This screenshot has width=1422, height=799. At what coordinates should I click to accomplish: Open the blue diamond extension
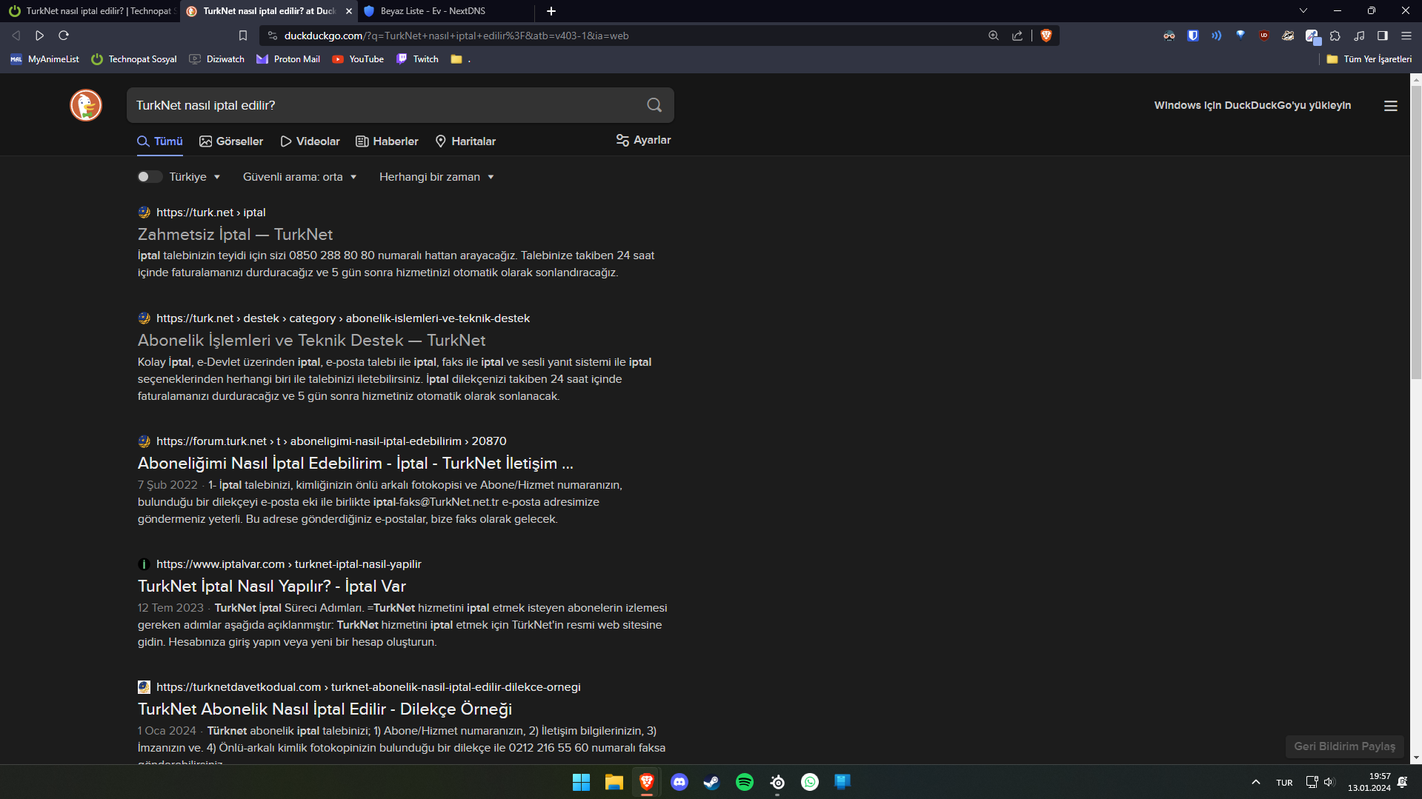tap(1240, 35)
